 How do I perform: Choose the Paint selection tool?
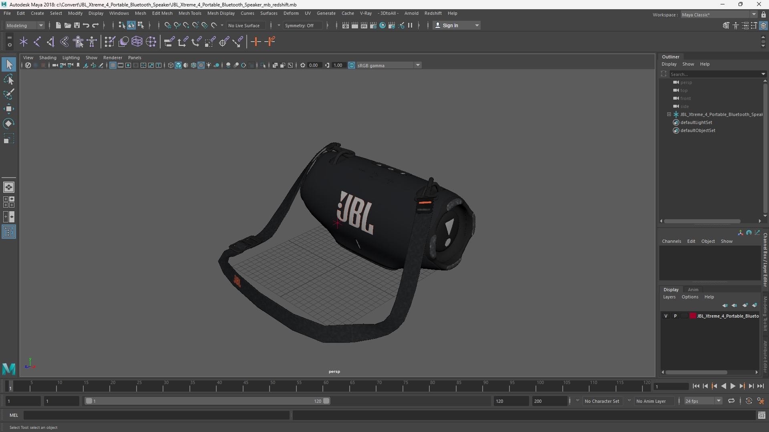(9, 94)
